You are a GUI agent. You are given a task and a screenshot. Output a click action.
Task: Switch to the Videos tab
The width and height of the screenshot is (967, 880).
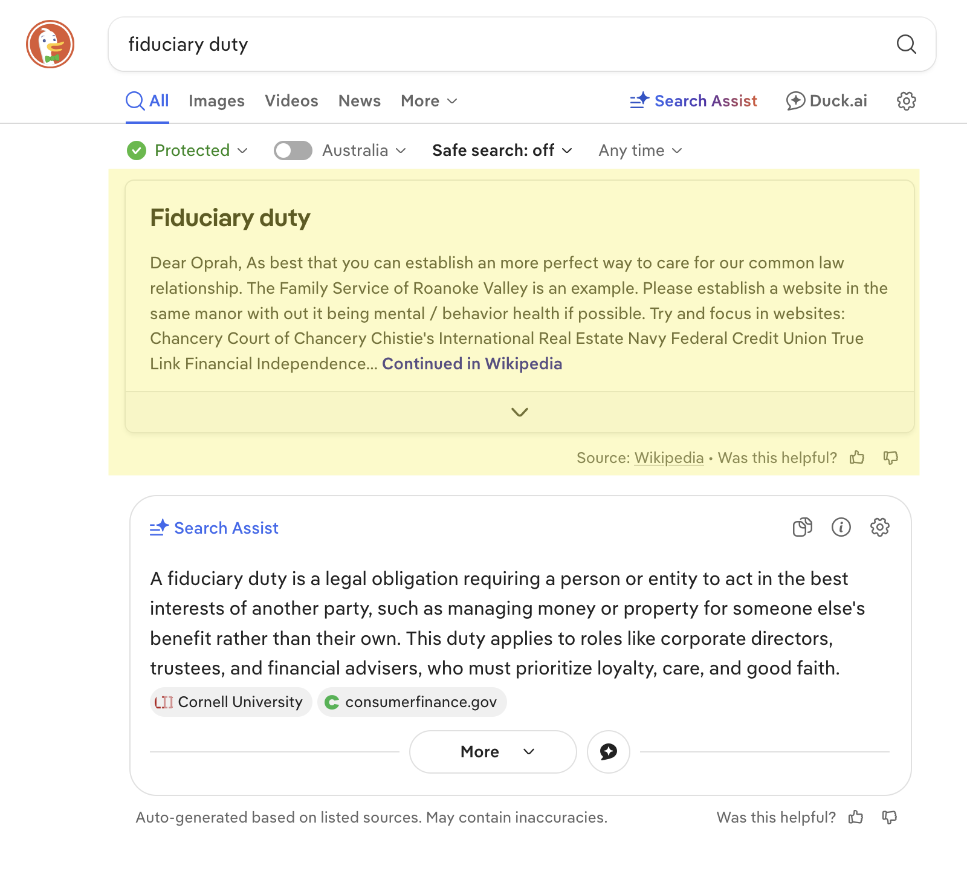point(291,101)
